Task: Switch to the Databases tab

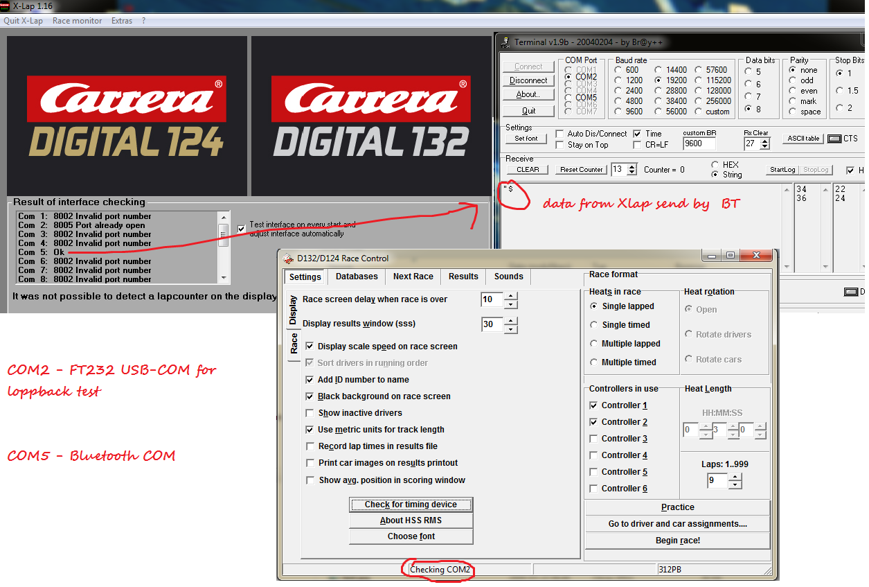Action: (357, 277)
